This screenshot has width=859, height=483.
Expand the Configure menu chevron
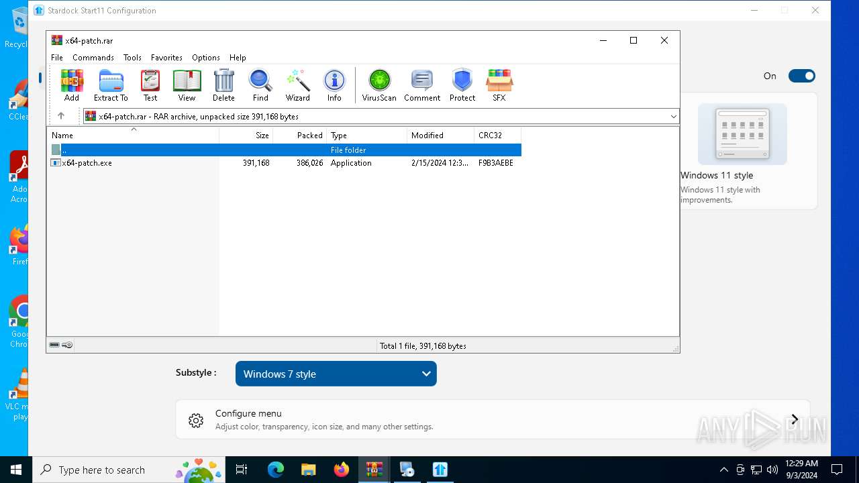click(795, 419)
